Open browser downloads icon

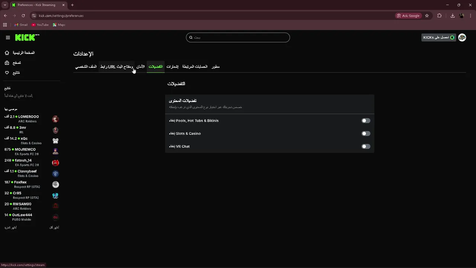point(453,16)
